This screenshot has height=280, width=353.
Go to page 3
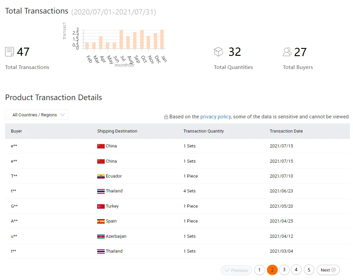[284, 270]
